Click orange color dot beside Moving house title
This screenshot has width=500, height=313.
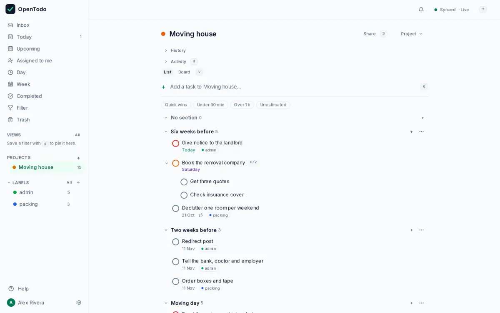(x=163, y=34)
